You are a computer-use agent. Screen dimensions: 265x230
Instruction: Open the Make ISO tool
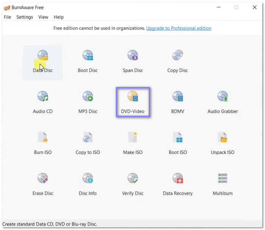132,143
